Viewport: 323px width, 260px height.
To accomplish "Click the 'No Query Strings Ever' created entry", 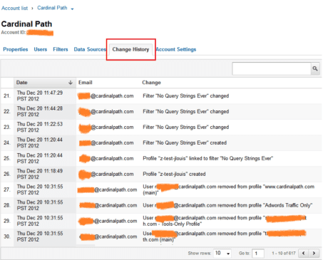I will (x=185, y=143).
